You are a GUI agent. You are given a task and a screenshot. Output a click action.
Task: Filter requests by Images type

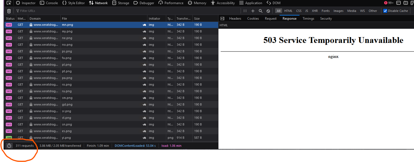click(x=338, y=11)
